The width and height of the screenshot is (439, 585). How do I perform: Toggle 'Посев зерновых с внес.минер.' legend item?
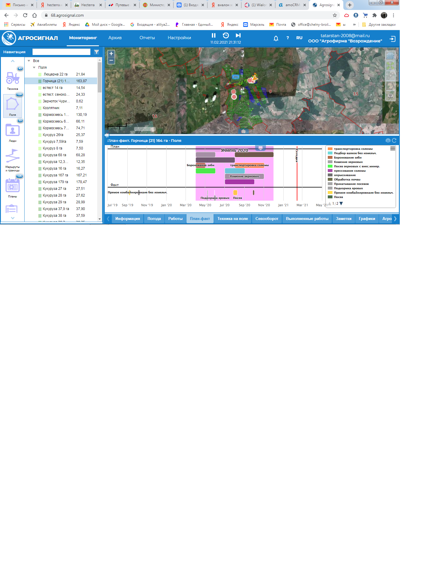click(x=356, y=166)
